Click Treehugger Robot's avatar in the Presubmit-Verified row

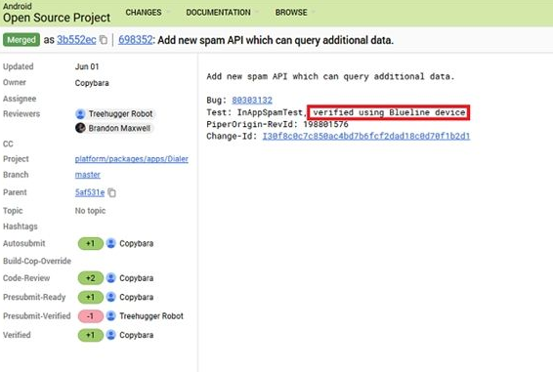(110, 316)
